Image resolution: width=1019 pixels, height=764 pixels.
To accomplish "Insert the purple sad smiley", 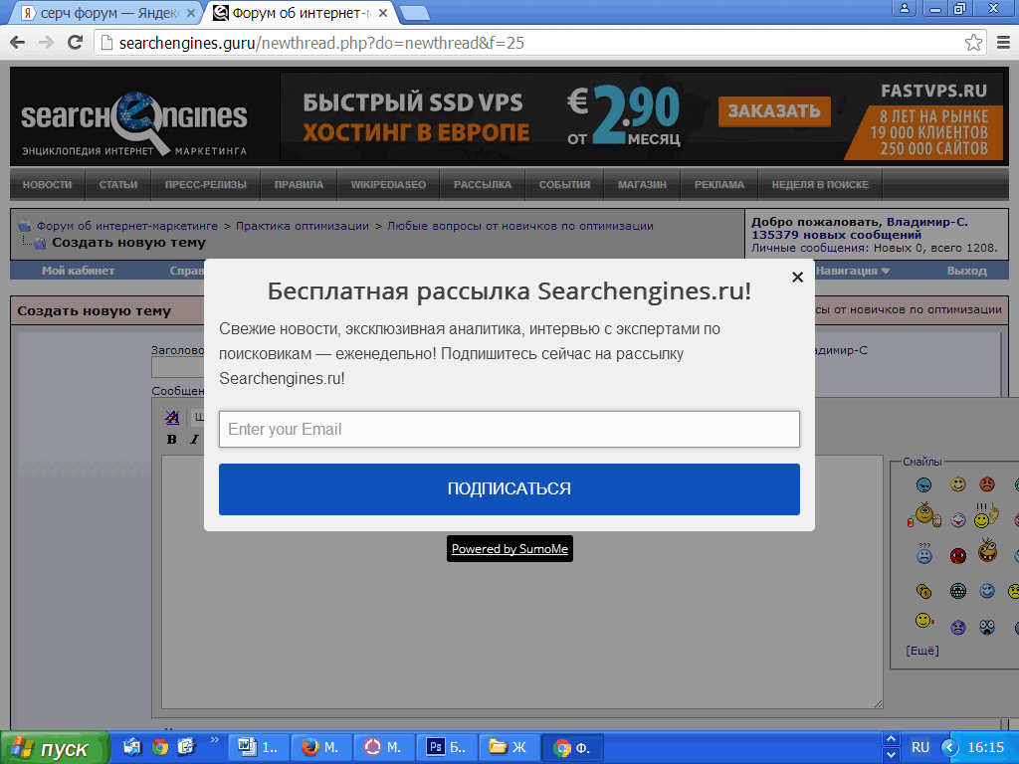I will [x=958, y=627].
